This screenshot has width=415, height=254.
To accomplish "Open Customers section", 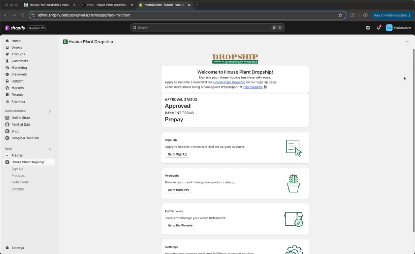I will [19, 61].
